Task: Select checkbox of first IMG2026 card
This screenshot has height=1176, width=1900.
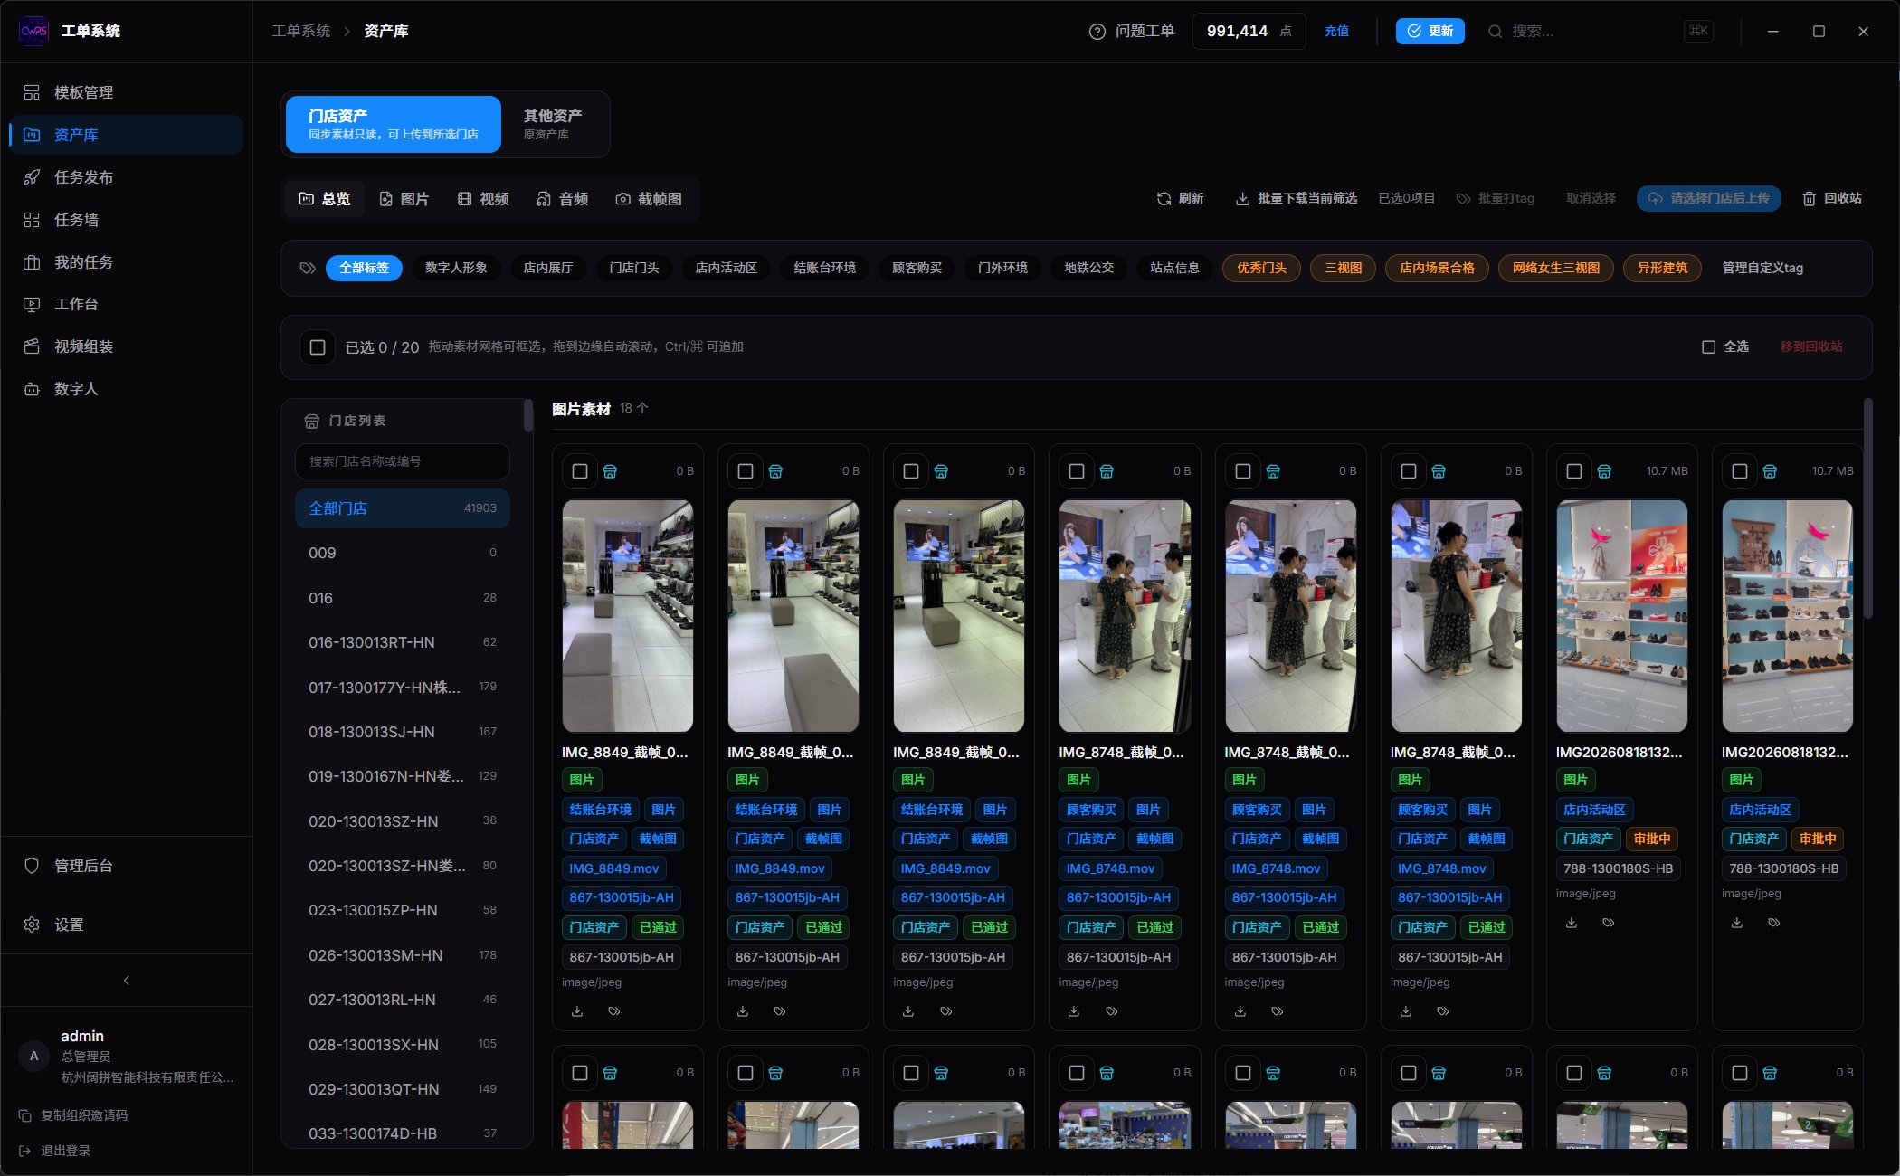Action: click(1574, 471)
